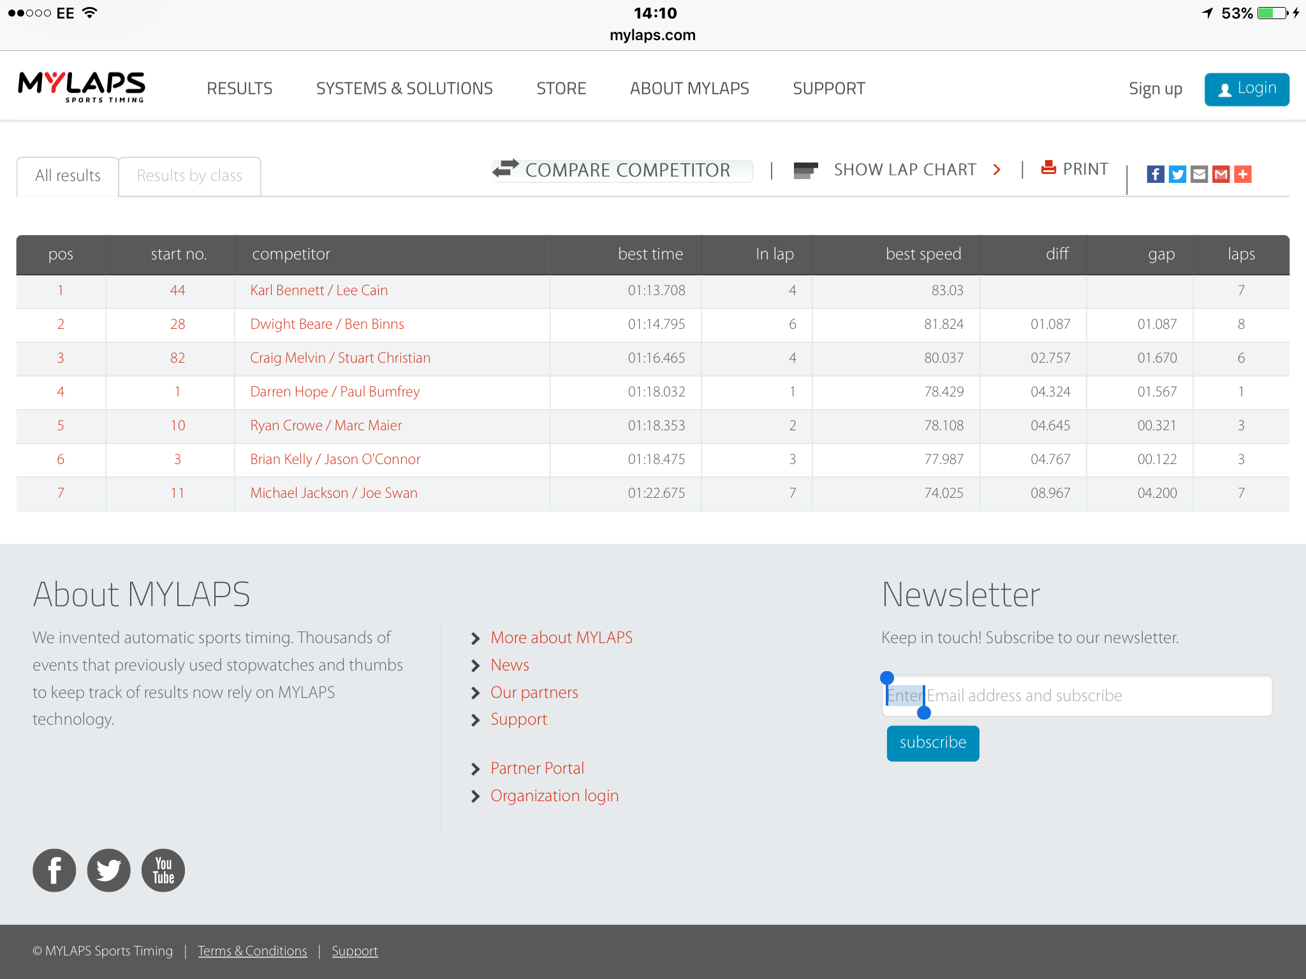Open competitor Darren Hope / Paul Bumfrey

[x=335, y=392]
